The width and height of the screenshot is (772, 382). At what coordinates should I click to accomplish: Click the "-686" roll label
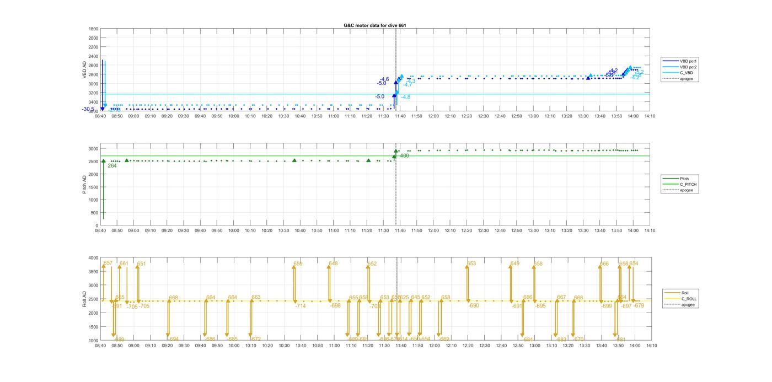click(x=210, y=339)
